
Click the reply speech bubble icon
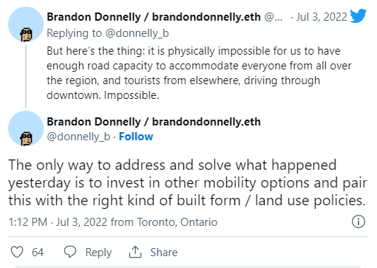click(70, 252)
